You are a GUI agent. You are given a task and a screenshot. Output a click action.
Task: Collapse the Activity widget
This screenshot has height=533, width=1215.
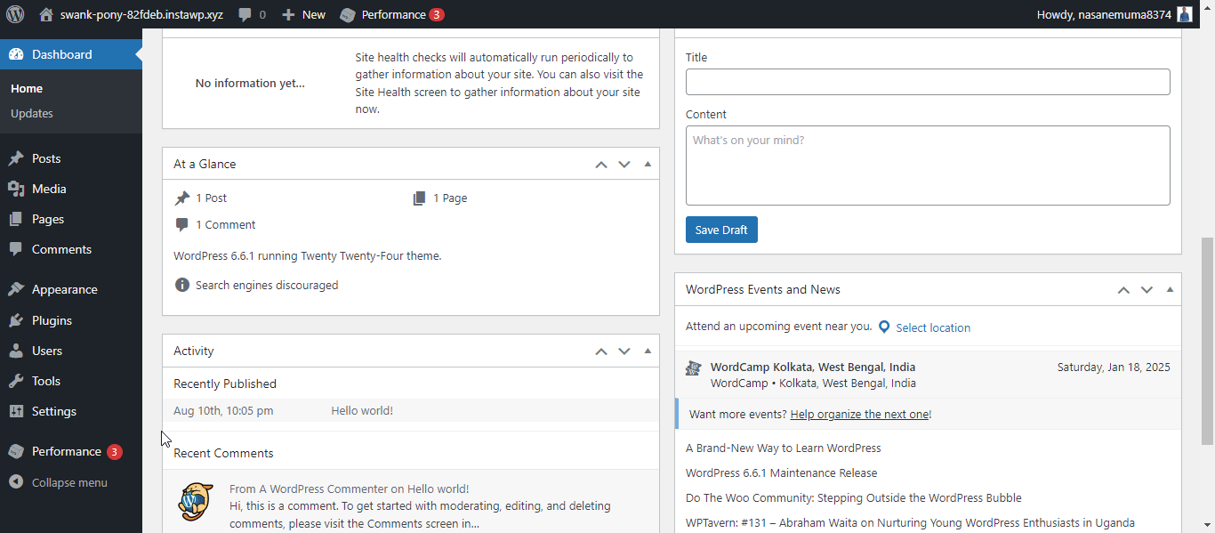pyautogui.click(x=647, y=351)
